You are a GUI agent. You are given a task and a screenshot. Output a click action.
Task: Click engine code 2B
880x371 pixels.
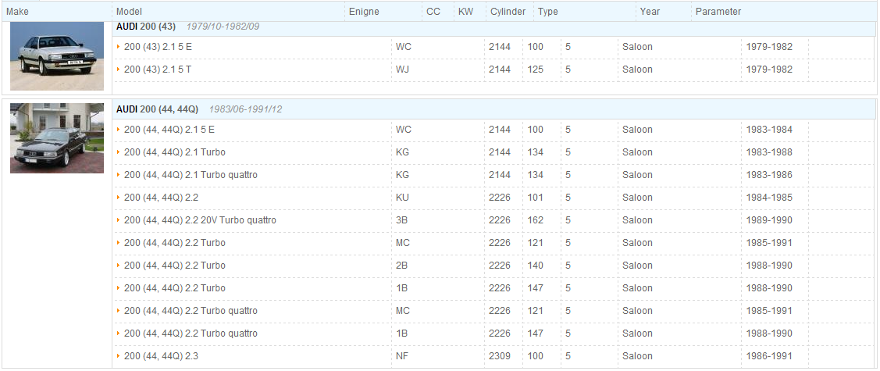[x=402, y=266]
